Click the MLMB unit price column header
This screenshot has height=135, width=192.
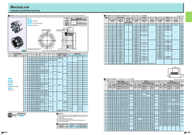[75, 56]
